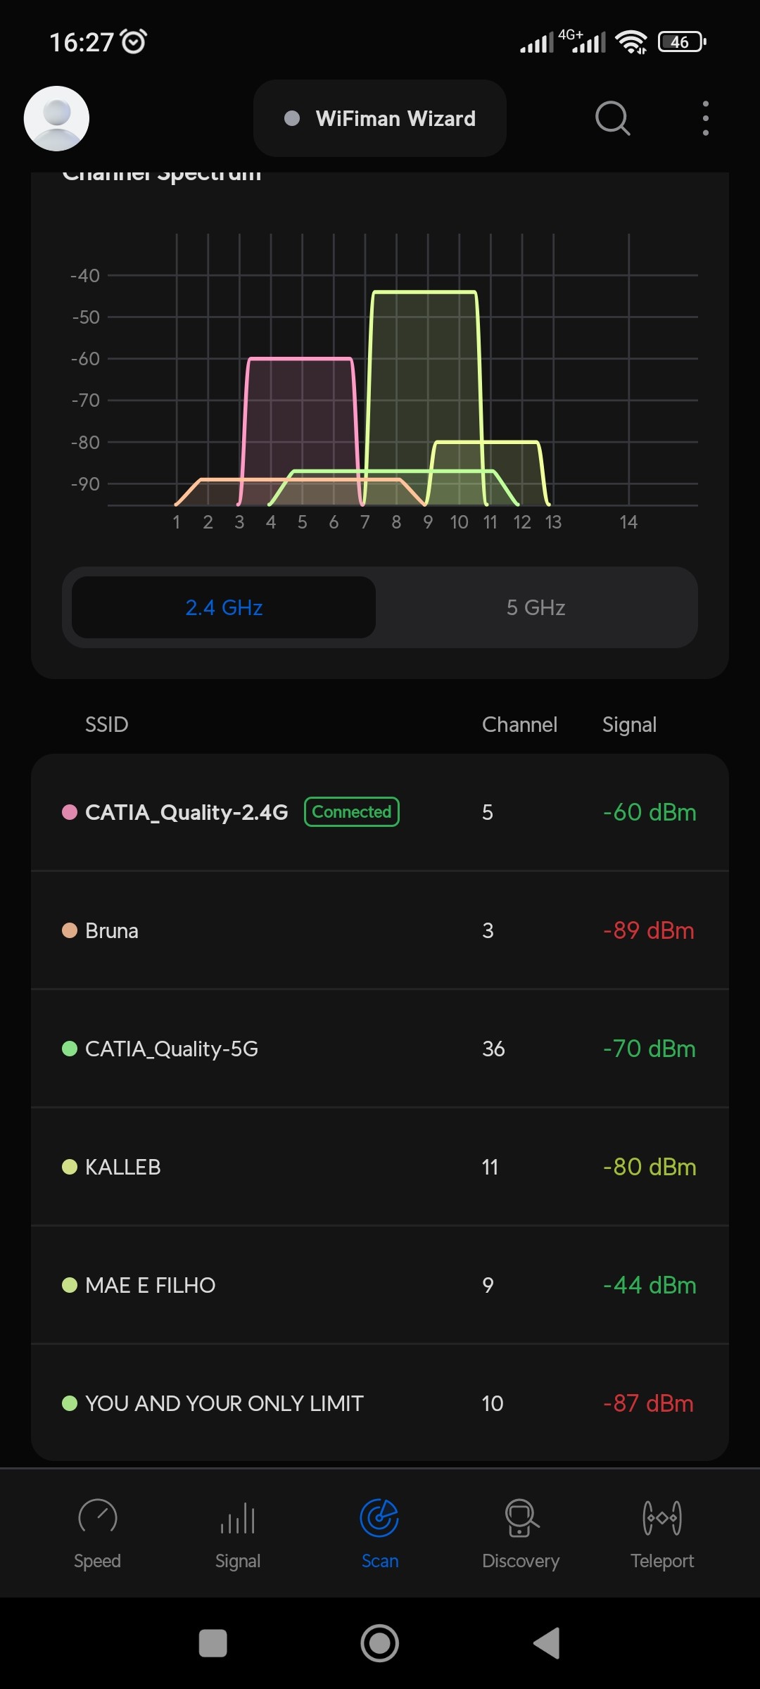Open the user profile avatar
This screenshot has height=1689, width=760.
(x=56, y=118)
